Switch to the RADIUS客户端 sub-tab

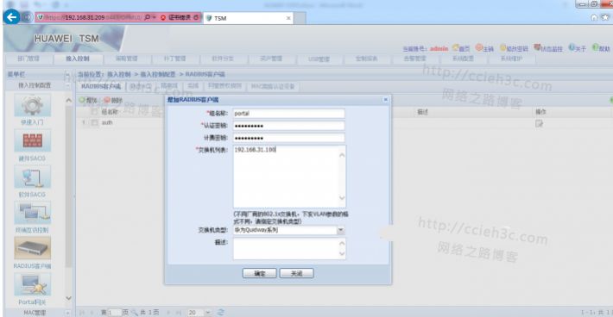101,86
